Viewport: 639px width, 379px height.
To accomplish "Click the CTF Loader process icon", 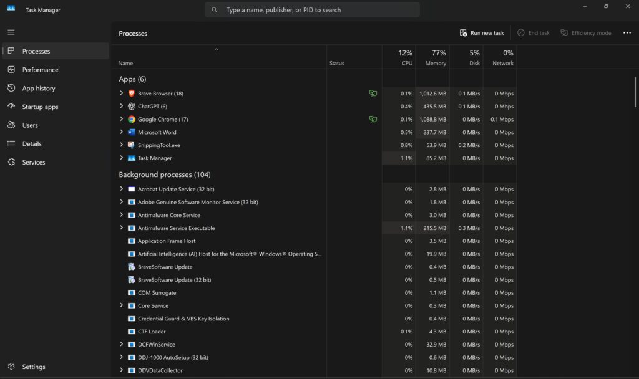I will pyautogui.click(x=131, y=332).
